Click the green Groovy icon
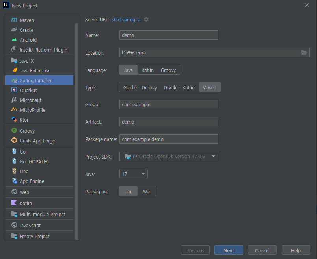This screenshot has width=317, height=259. (14, 131)
